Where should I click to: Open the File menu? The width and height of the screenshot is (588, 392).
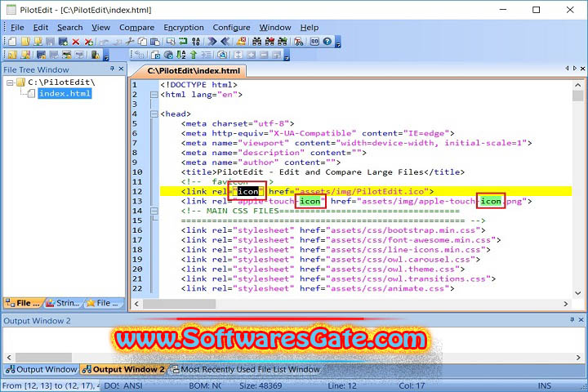(17, 28)
